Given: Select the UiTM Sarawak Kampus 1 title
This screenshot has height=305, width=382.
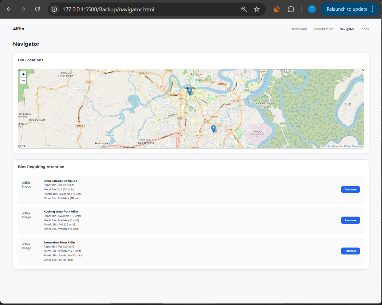Looking at the screenshot, I should [60, 181].
